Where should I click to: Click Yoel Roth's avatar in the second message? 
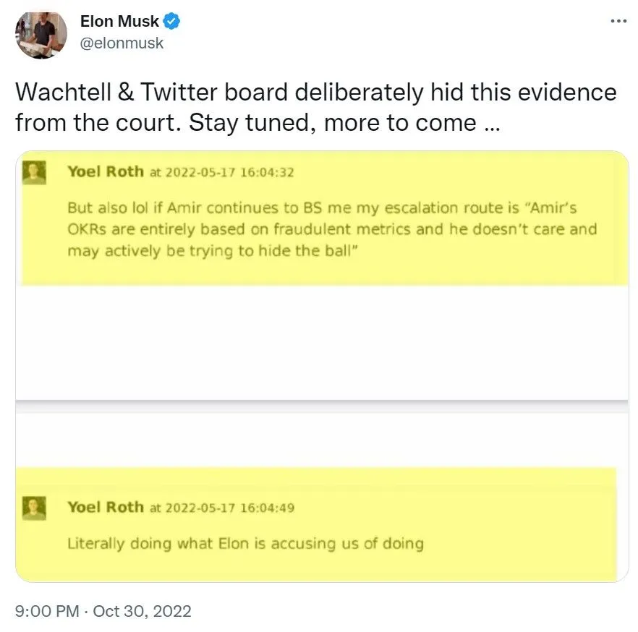click(x=35, y=507)
